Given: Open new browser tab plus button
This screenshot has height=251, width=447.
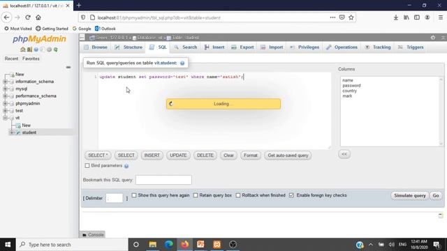Looking at the screenshot, I should (x=79, y=5).
